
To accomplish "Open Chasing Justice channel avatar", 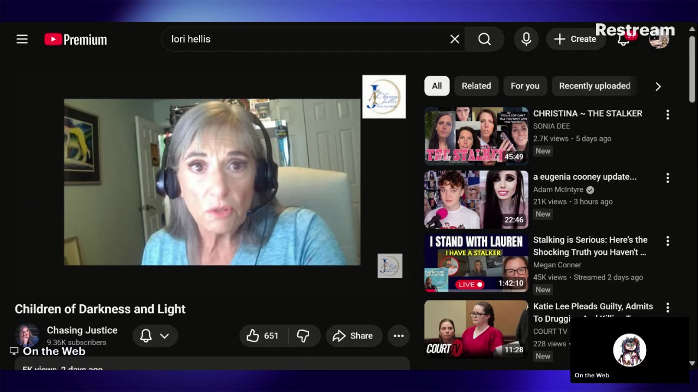I will coord(27,335).
